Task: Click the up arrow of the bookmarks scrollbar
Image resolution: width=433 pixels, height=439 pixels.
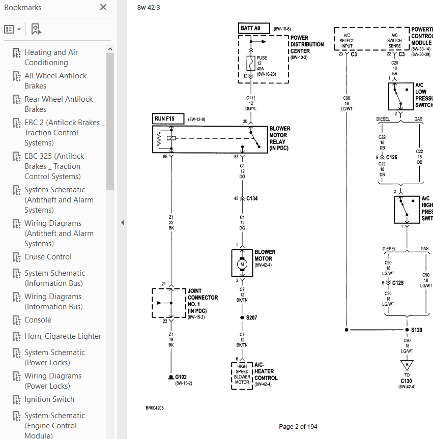Action: 110,49
